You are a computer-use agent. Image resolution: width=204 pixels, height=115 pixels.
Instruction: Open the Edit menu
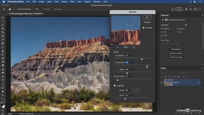click(x=34, y=2)
